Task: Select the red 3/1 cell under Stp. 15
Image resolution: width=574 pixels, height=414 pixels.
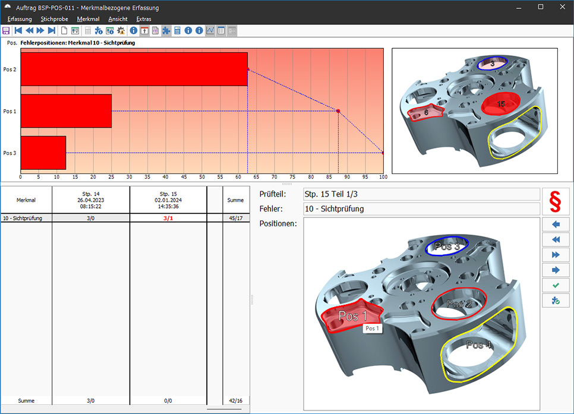Action: pyautogui.click(x=168, y=218)
